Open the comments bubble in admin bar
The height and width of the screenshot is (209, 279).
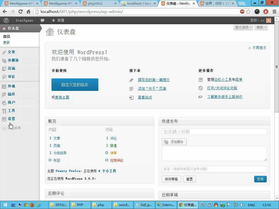click(x=42, y=20)
